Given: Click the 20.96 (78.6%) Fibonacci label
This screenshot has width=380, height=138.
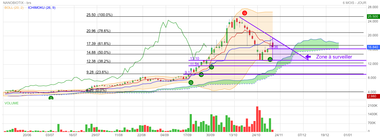Looking at the screenshot, I should (98, 31).
